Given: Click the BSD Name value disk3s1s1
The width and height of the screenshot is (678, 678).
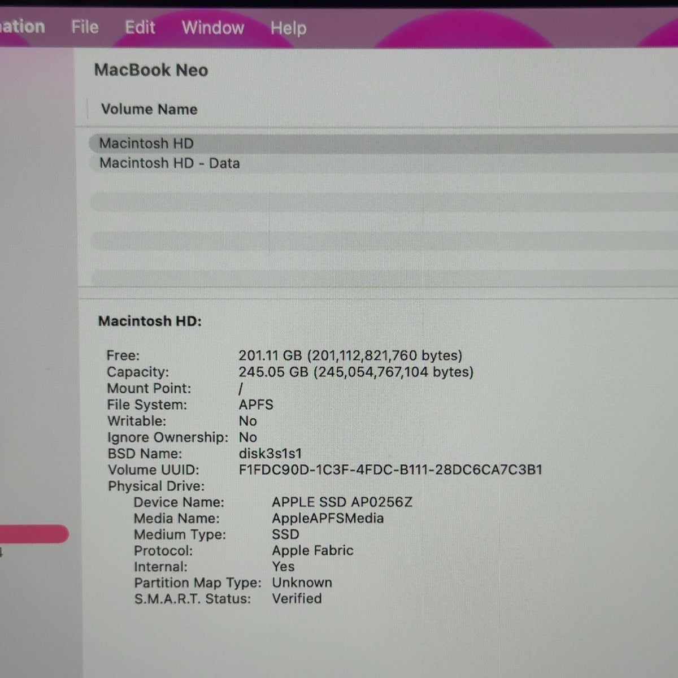Looking at the screenshot, I should pyautogui.click(x=270, y=453).
